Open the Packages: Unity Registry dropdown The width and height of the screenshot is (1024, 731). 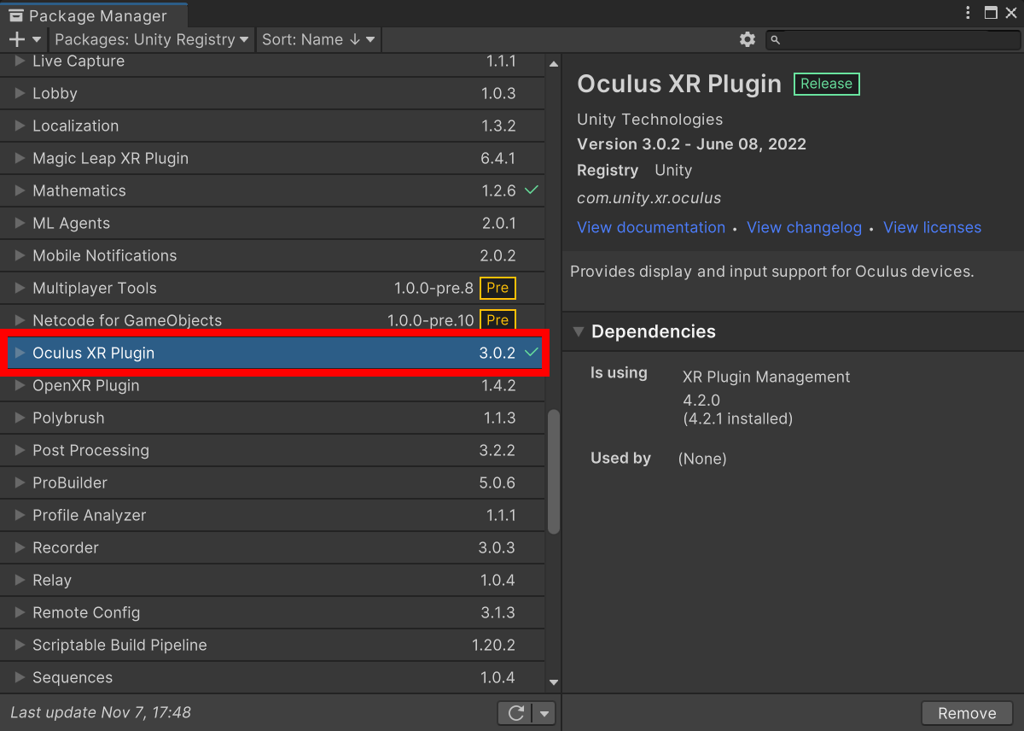point(151,39)
